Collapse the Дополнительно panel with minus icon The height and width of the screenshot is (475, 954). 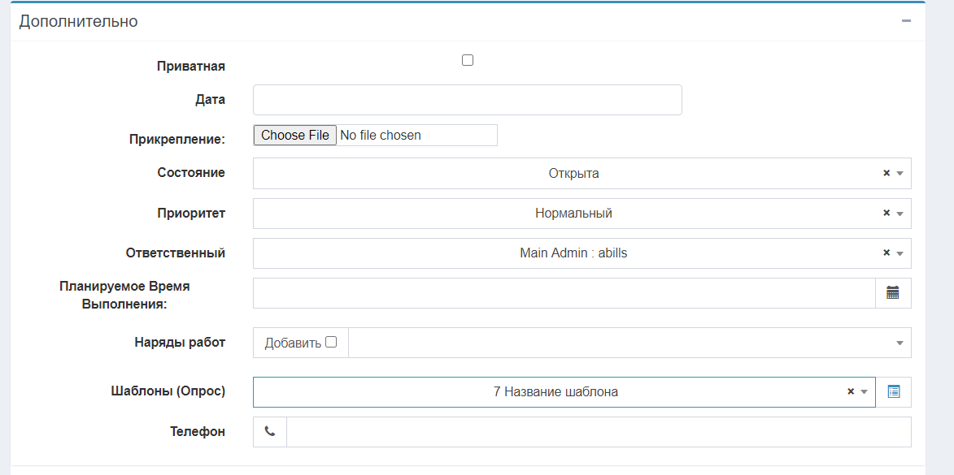(906, 21)
